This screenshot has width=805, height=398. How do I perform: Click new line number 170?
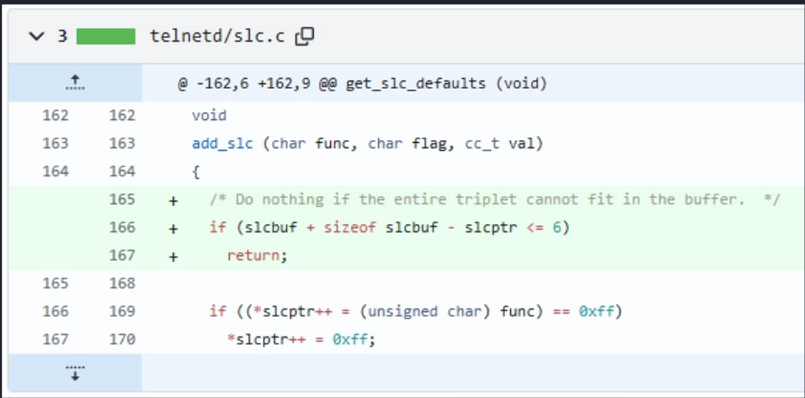122,339
